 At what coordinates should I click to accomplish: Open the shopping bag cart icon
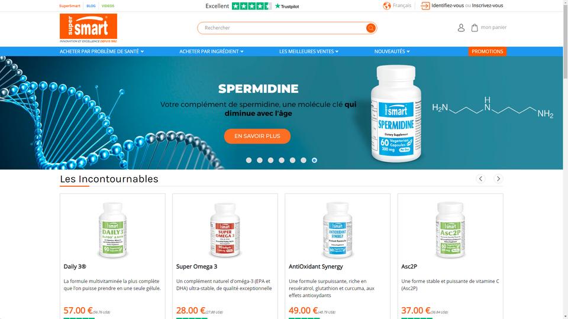click(475, 28)
